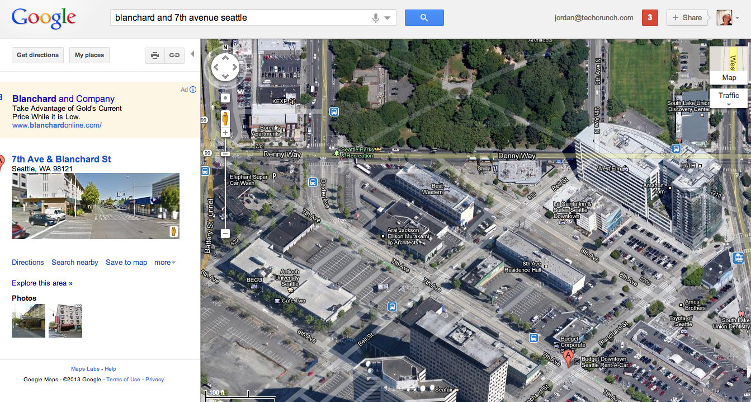This screenshot has width=751, height=402.
Task: Open the first photo thumbnail
Action: coord(29,321)
